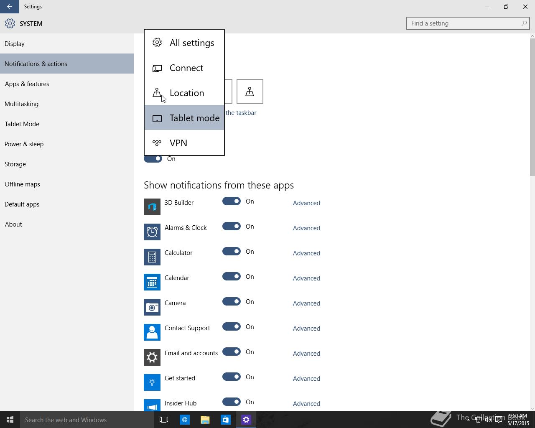Open Default apps in the sidebar
The width and height of the screenshot is (535, 428).
coord(67,204)
